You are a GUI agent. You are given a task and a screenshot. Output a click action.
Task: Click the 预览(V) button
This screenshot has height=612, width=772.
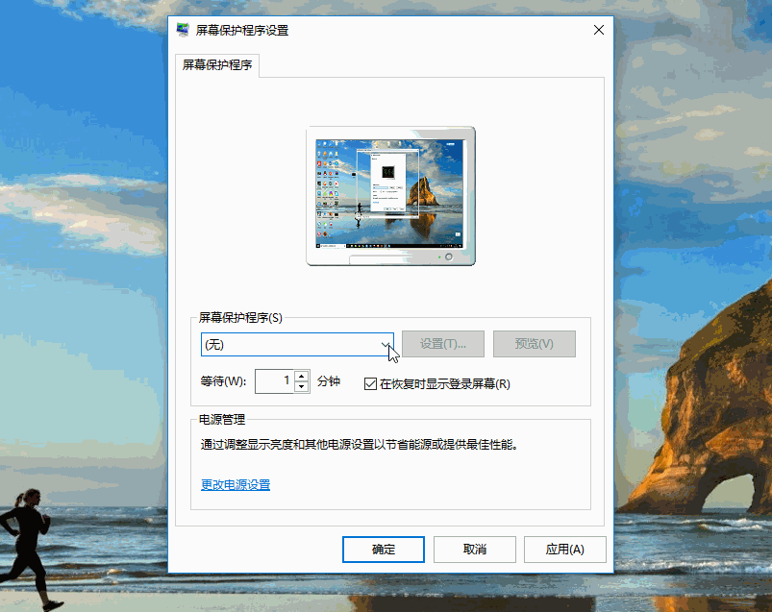[x=534, y=344]
